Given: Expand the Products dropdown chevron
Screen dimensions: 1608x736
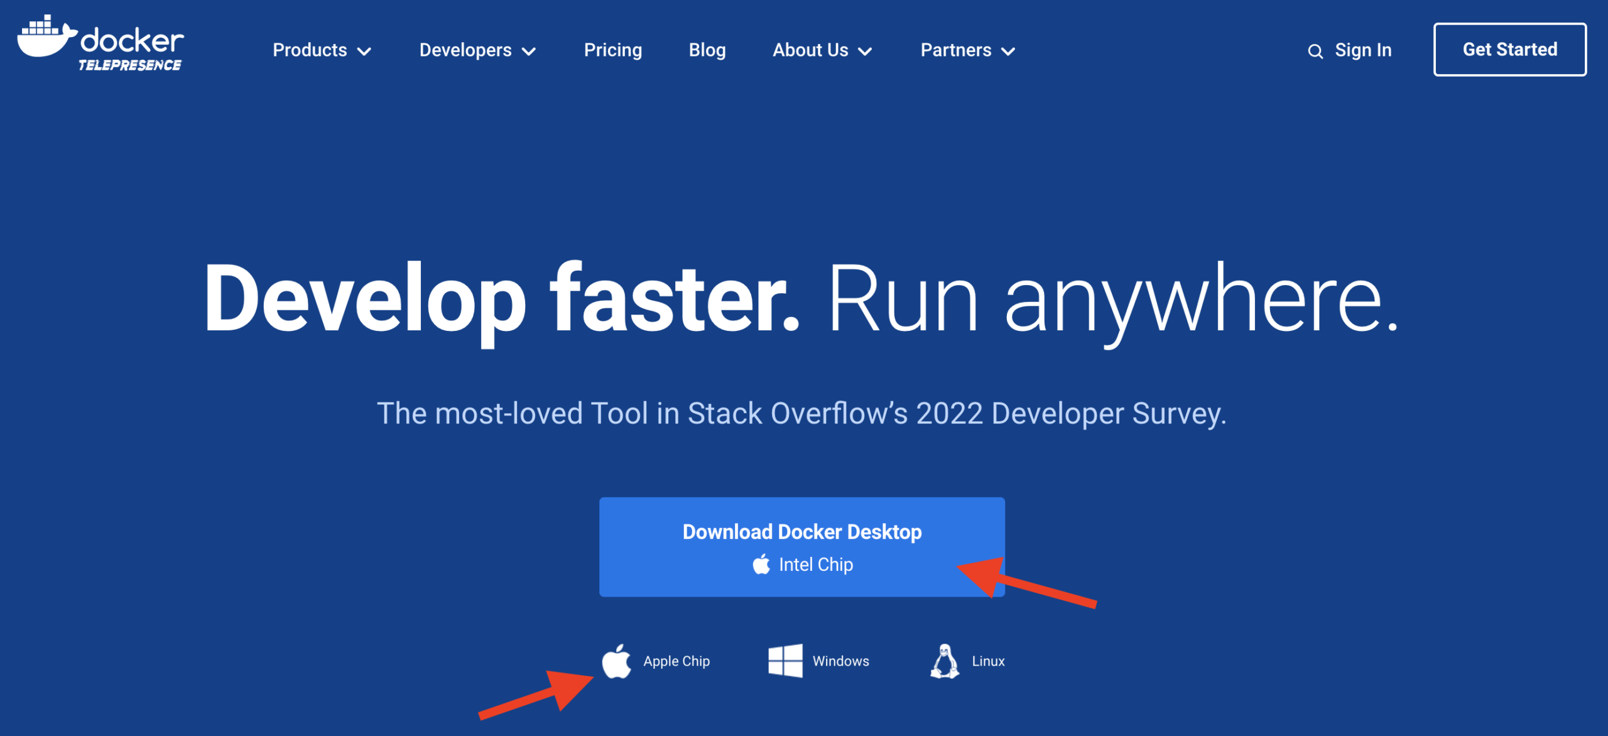Looking at the screenshot, I should tap(364, 51).
